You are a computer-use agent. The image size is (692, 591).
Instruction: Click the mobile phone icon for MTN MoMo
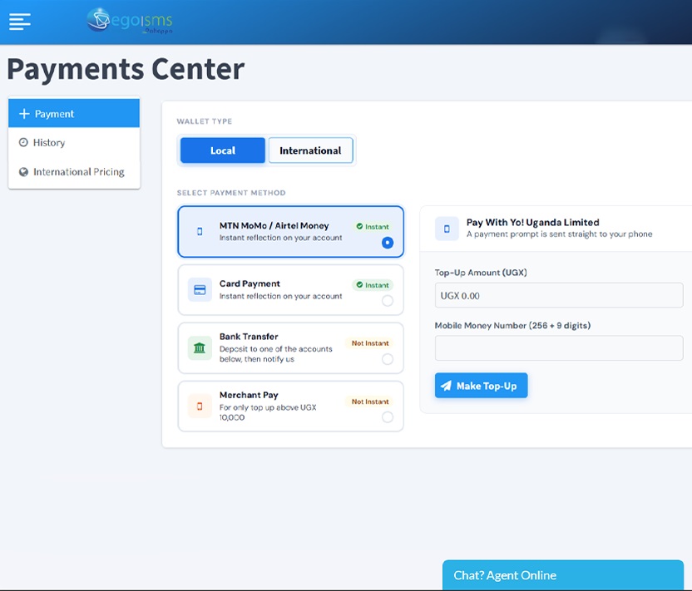point(200,232)
